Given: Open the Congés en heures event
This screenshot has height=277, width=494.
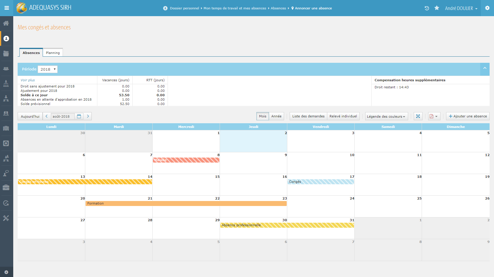Looking at the screenshot, I should tap(85, 182).
